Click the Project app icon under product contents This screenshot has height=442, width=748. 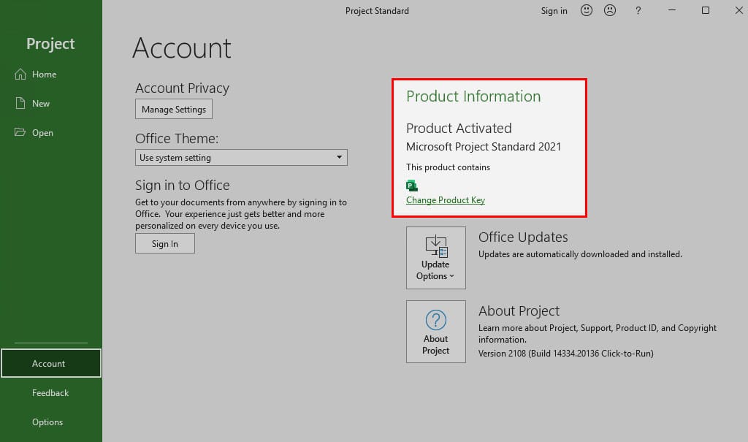(412, 186)
